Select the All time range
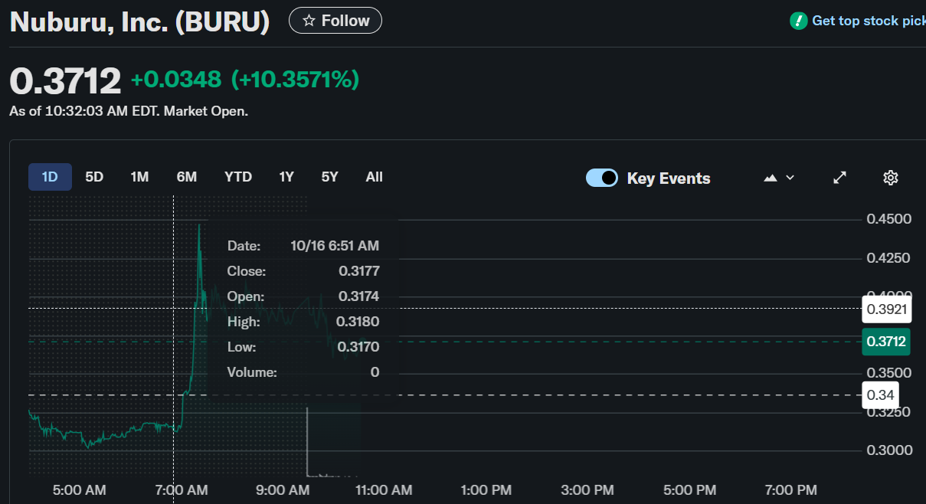This screenshot has height=504, width=926. [x=374, y=177]
